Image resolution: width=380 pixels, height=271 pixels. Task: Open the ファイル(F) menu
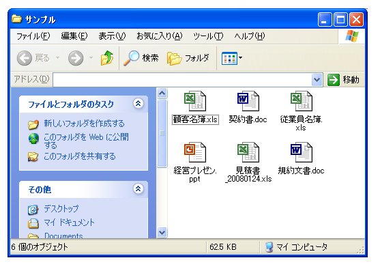(33, 36)
